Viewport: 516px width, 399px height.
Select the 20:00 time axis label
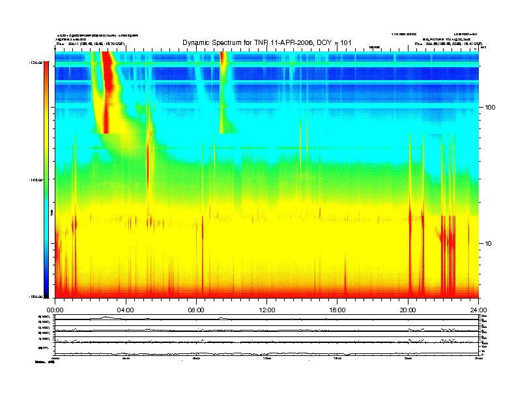point(408,310)
